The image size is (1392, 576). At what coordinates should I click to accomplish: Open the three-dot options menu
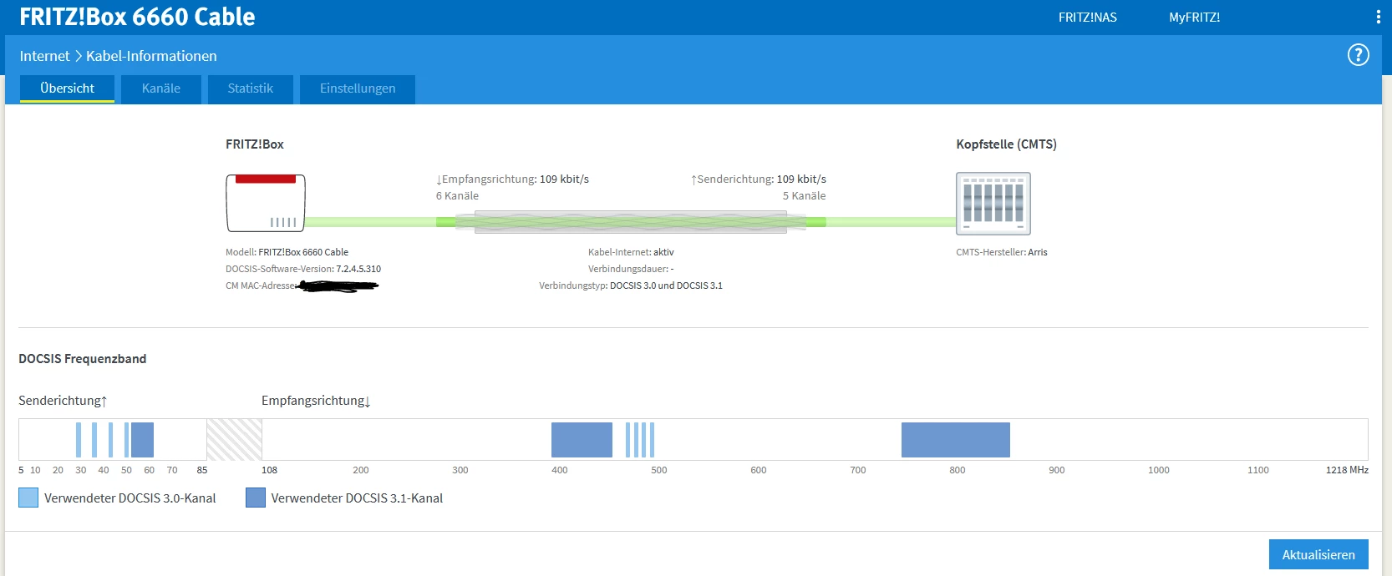[1378, 17]
